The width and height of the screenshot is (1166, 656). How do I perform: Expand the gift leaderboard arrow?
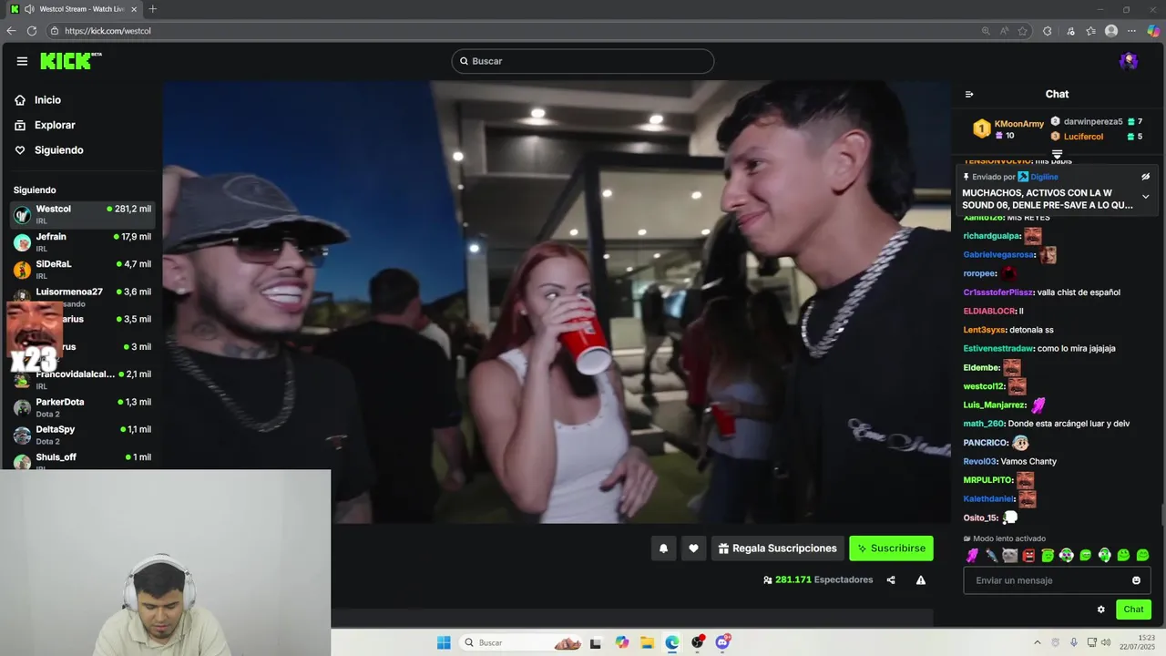(x=1057, y=154)
